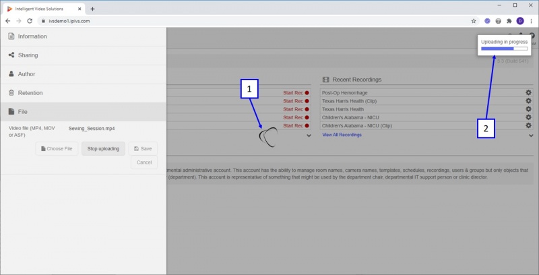Select the Intelligent Video Solutions tab
This screenshot has height=275, width=539.
[x=44, y=9]
